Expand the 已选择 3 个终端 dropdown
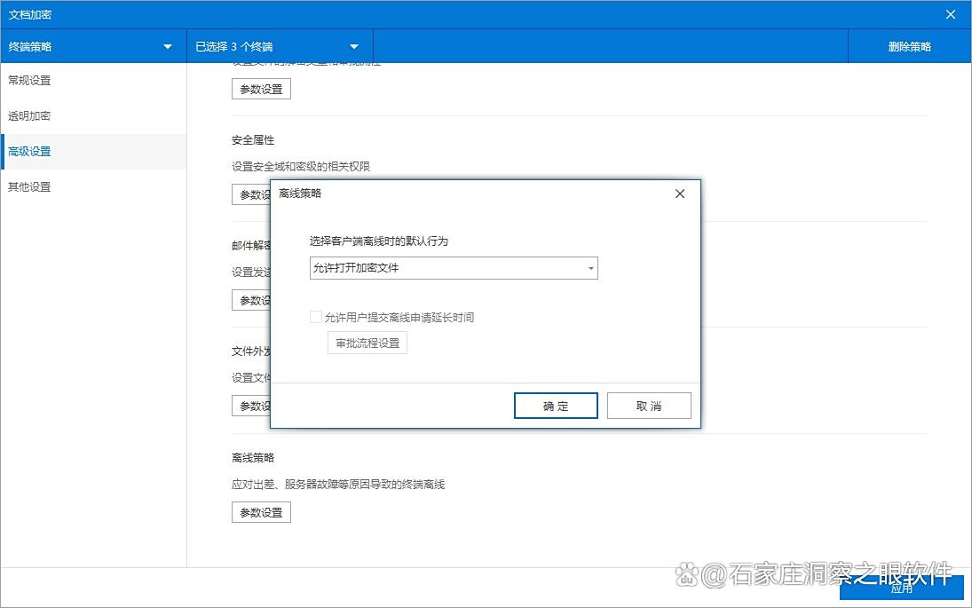The image size is (972, 608). (x=280, y=46)
